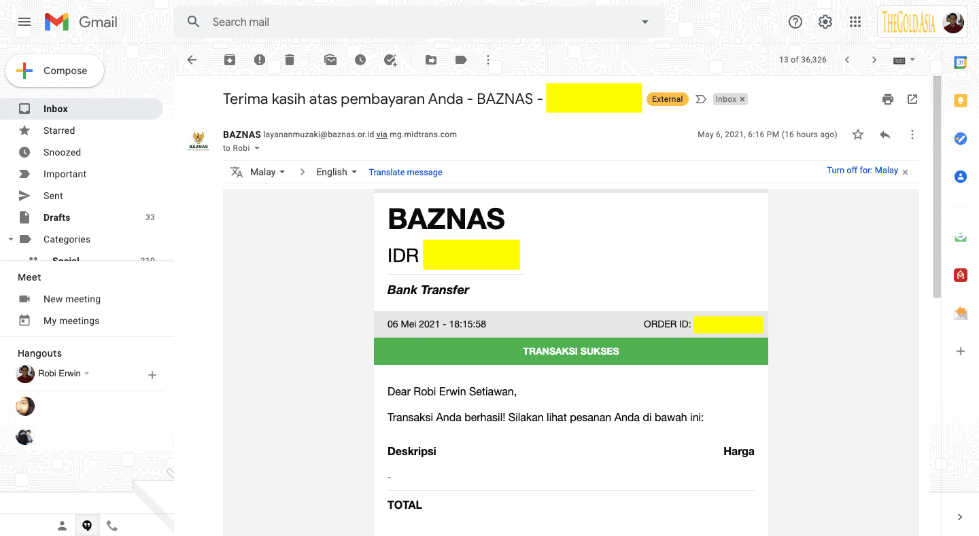Open Google apps grid
Screen dimensions: 979x536
click(855, 22)
